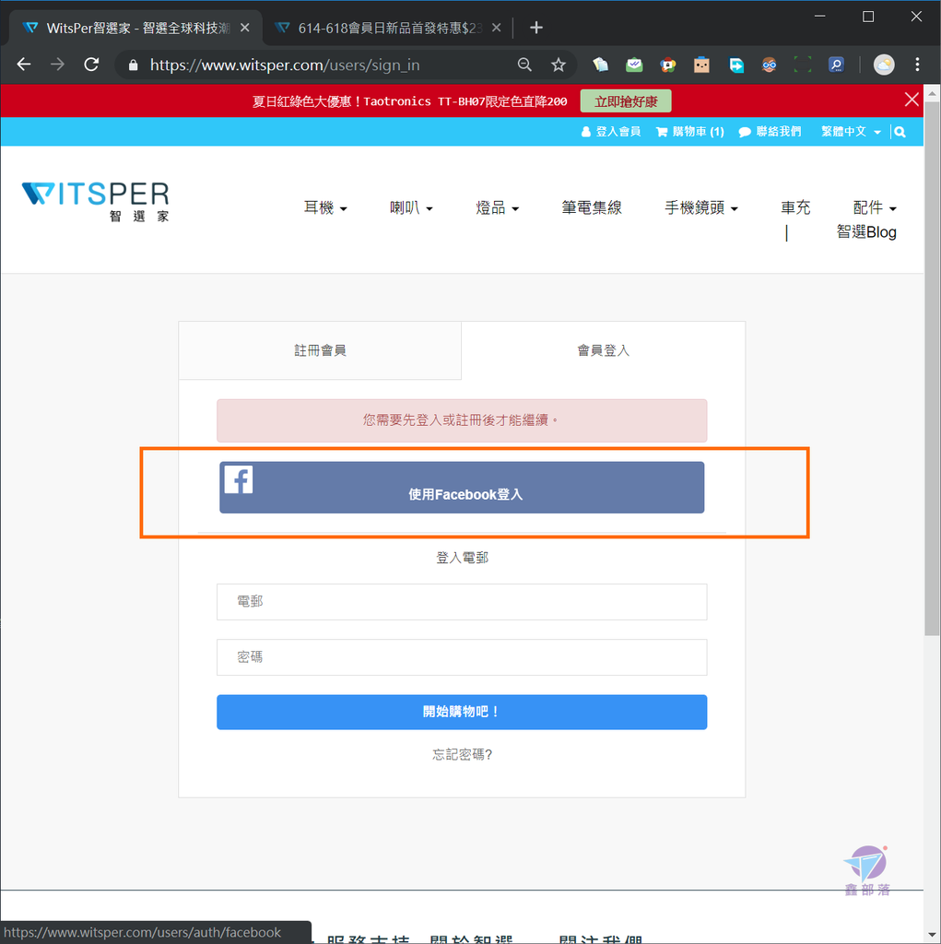Focus the 密碼 input field
This screenshot has height=944, width=941.
point(462,657)
